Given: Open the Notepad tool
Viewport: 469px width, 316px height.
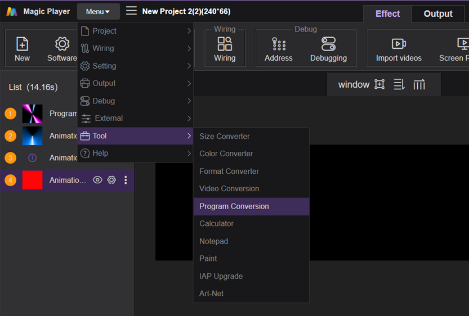Looking at the screenshot, I should pyautogui.click(x=251, y=241).
